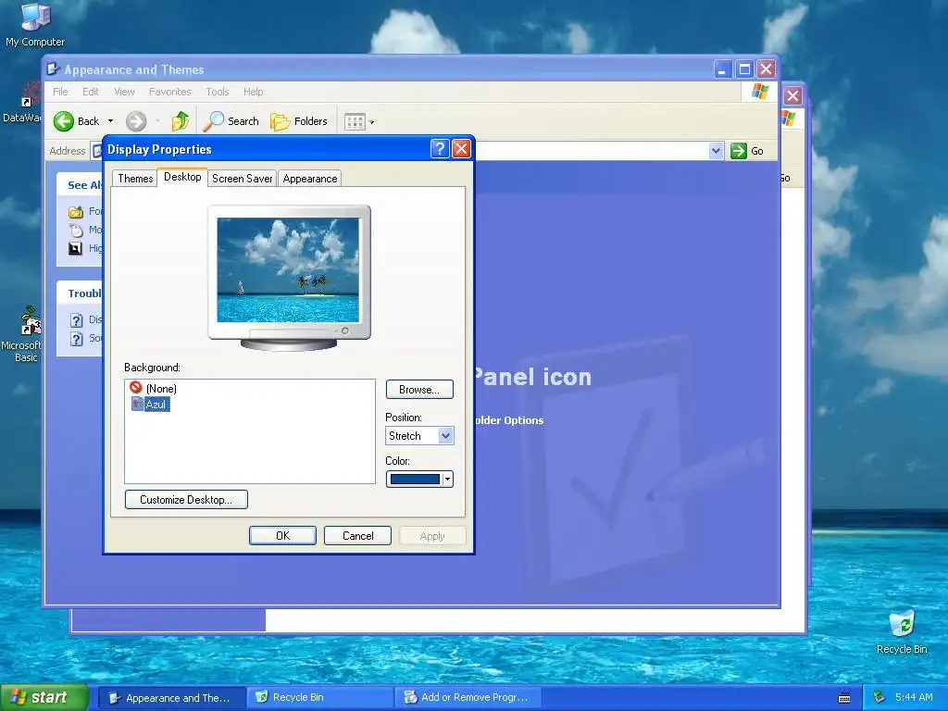Expand the Address bar dropdown
This screenshot has width=948, height=711.
pos(716,151)
